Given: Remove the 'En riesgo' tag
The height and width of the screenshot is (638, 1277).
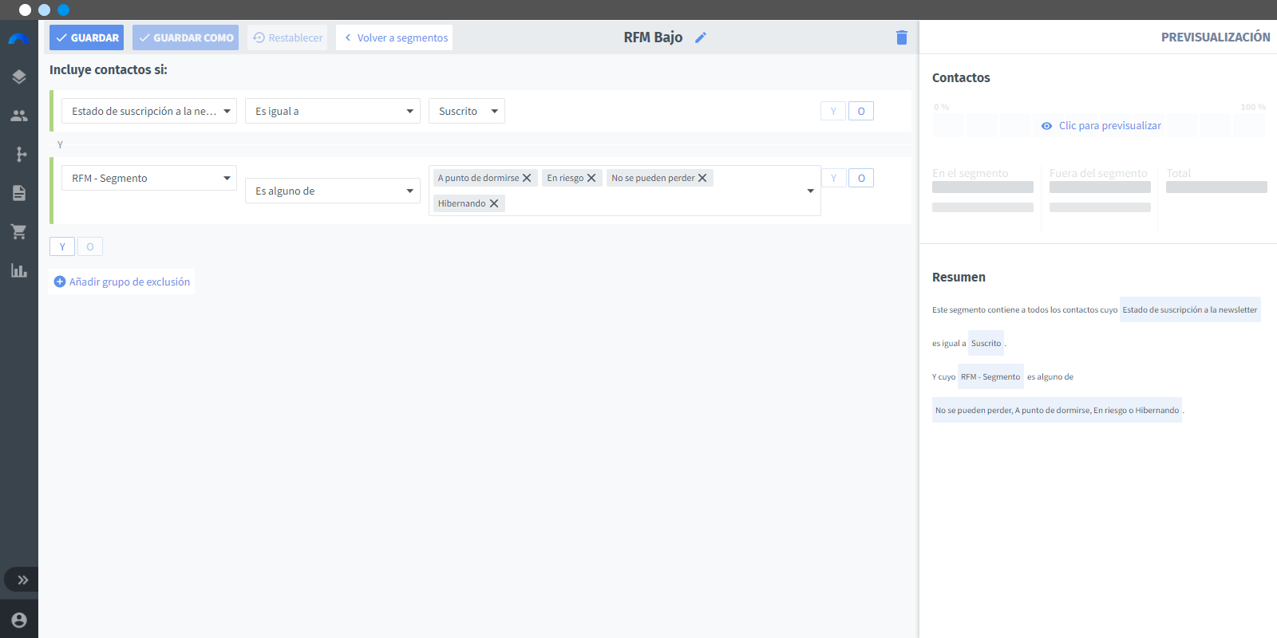Looking at the screenshot, I should (591, 178).
